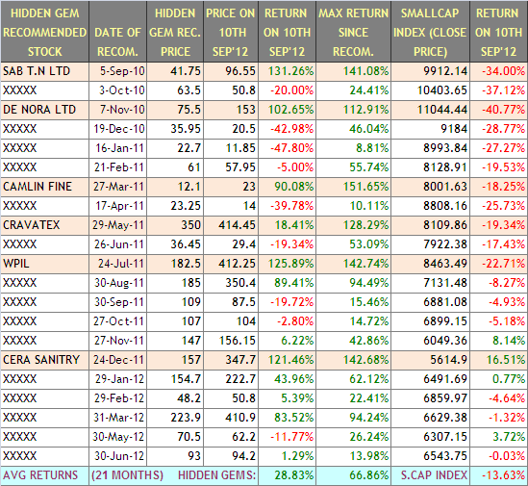
Task: Click the WPIL stock cell
Action: (x=45, y=264)
